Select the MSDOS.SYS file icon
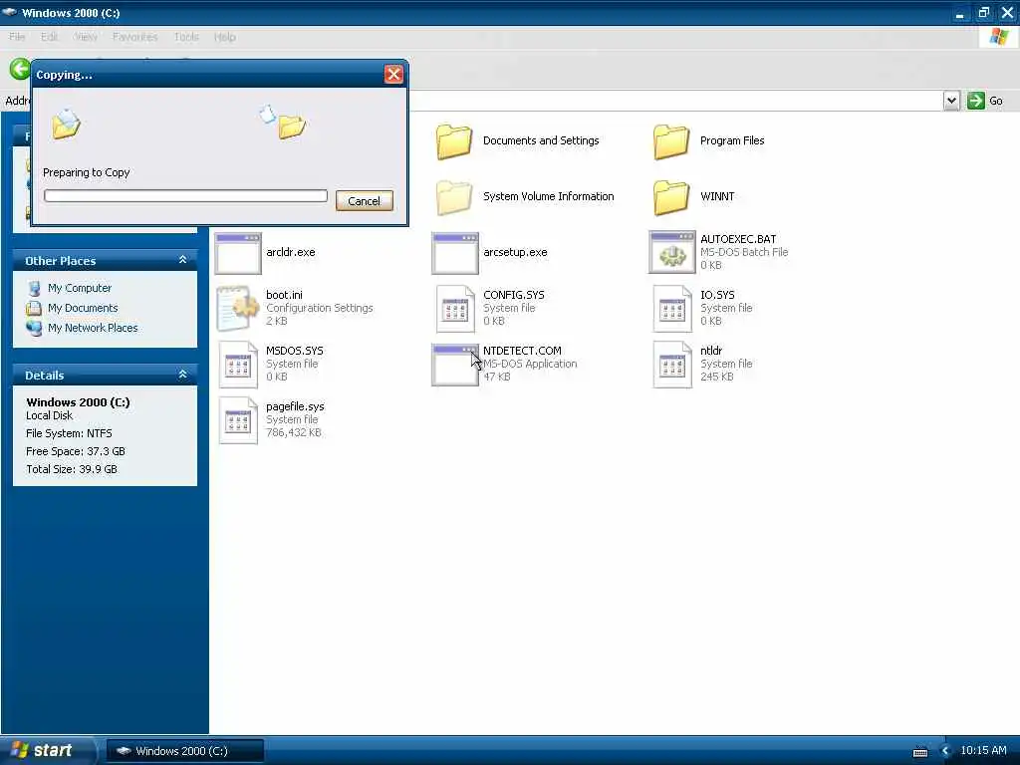Viewport: 1020px width, 765px height. (x=237, y=365)
